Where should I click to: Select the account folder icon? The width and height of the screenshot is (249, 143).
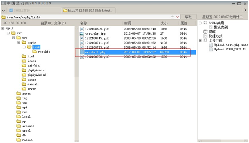tap(18, 126)
